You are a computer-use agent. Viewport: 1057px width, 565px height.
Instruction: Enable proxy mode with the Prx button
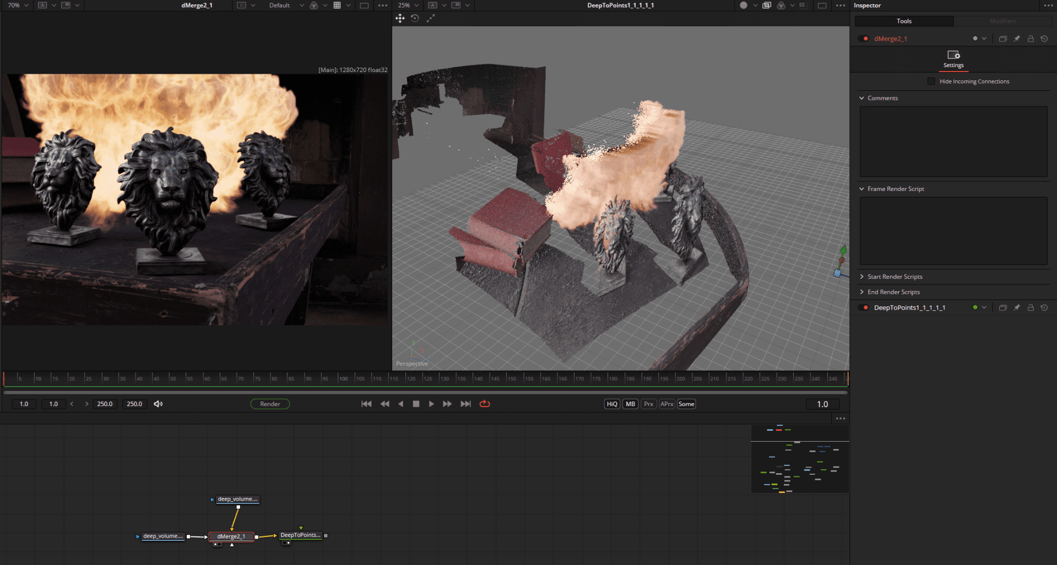pos(648,404)
